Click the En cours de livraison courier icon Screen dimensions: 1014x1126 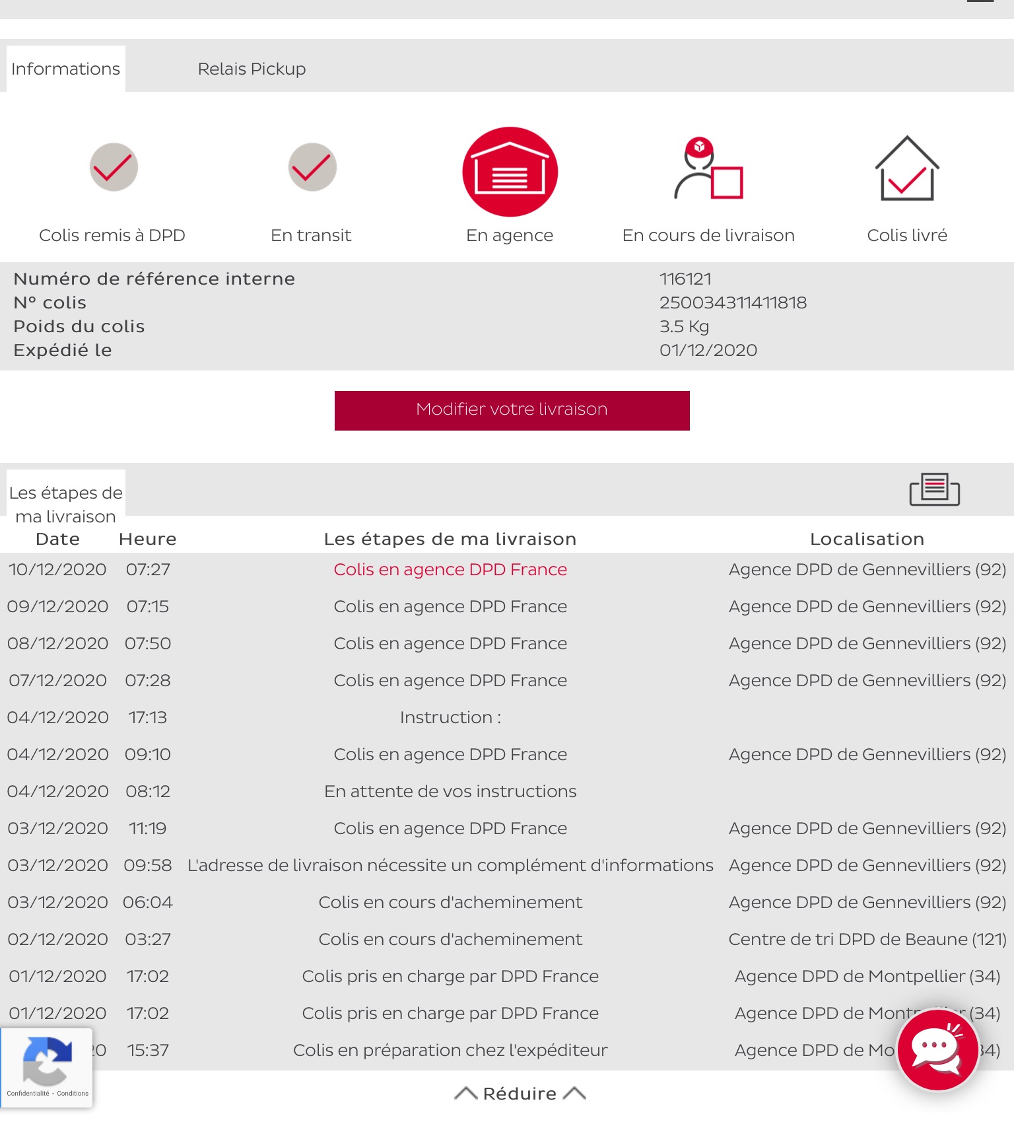[708, 168]
